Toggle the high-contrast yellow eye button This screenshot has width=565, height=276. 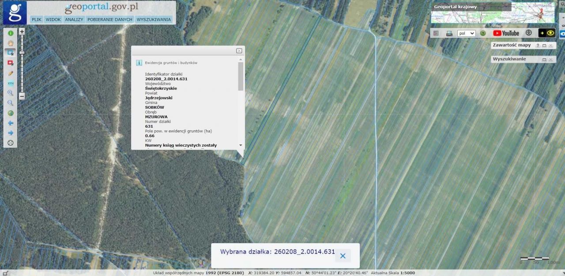click(546, 33)
